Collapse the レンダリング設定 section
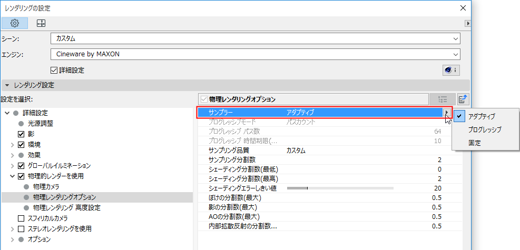The width and height of the screenshot is (520, 250). coord(7,85)
